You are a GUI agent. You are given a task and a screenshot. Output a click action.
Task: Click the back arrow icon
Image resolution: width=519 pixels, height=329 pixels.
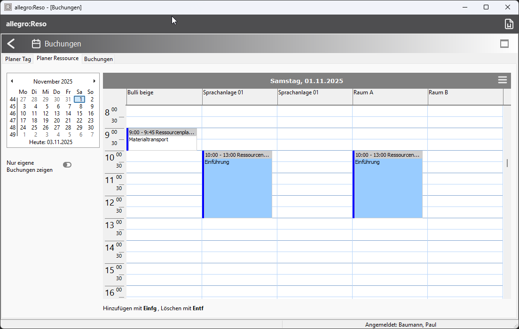click(11, 44)
